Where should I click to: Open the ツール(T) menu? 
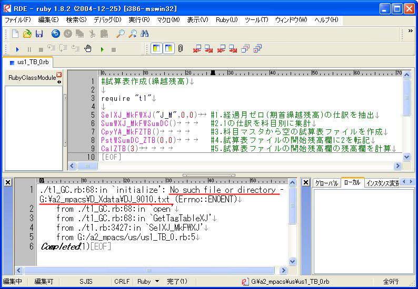(256, 20)
